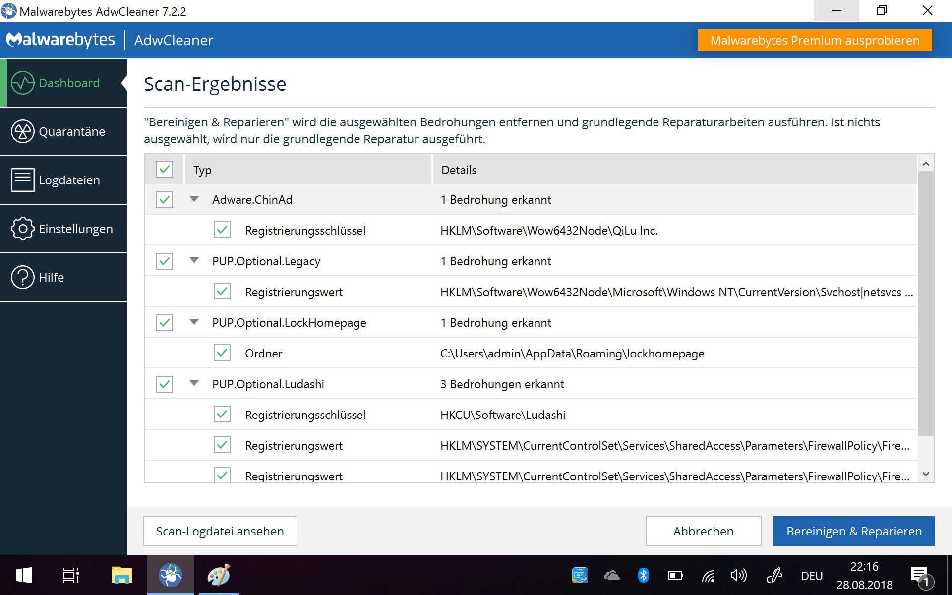Screen dimensions: 952x595
Task: Uncheck the lockhomepage Ordner checkbox
Action: tap(222, 353)
